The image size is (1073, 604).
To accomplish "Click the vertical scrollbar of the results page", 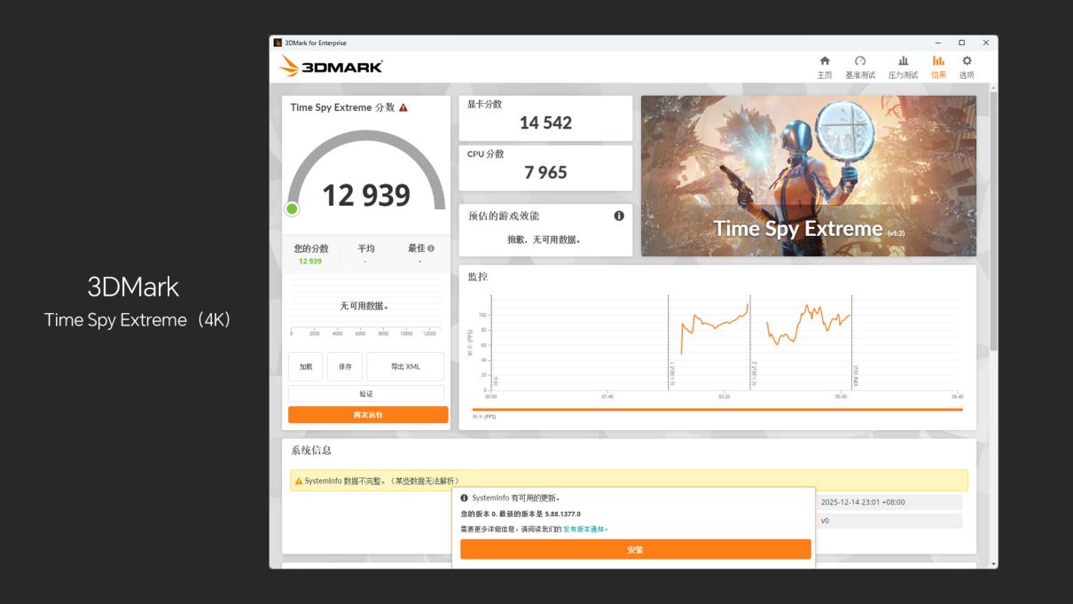I will [x=994, y=222].
